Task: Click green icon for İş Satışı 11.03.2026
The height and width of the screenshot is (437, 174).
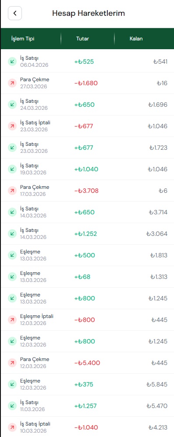Action: tap(12, 406)
